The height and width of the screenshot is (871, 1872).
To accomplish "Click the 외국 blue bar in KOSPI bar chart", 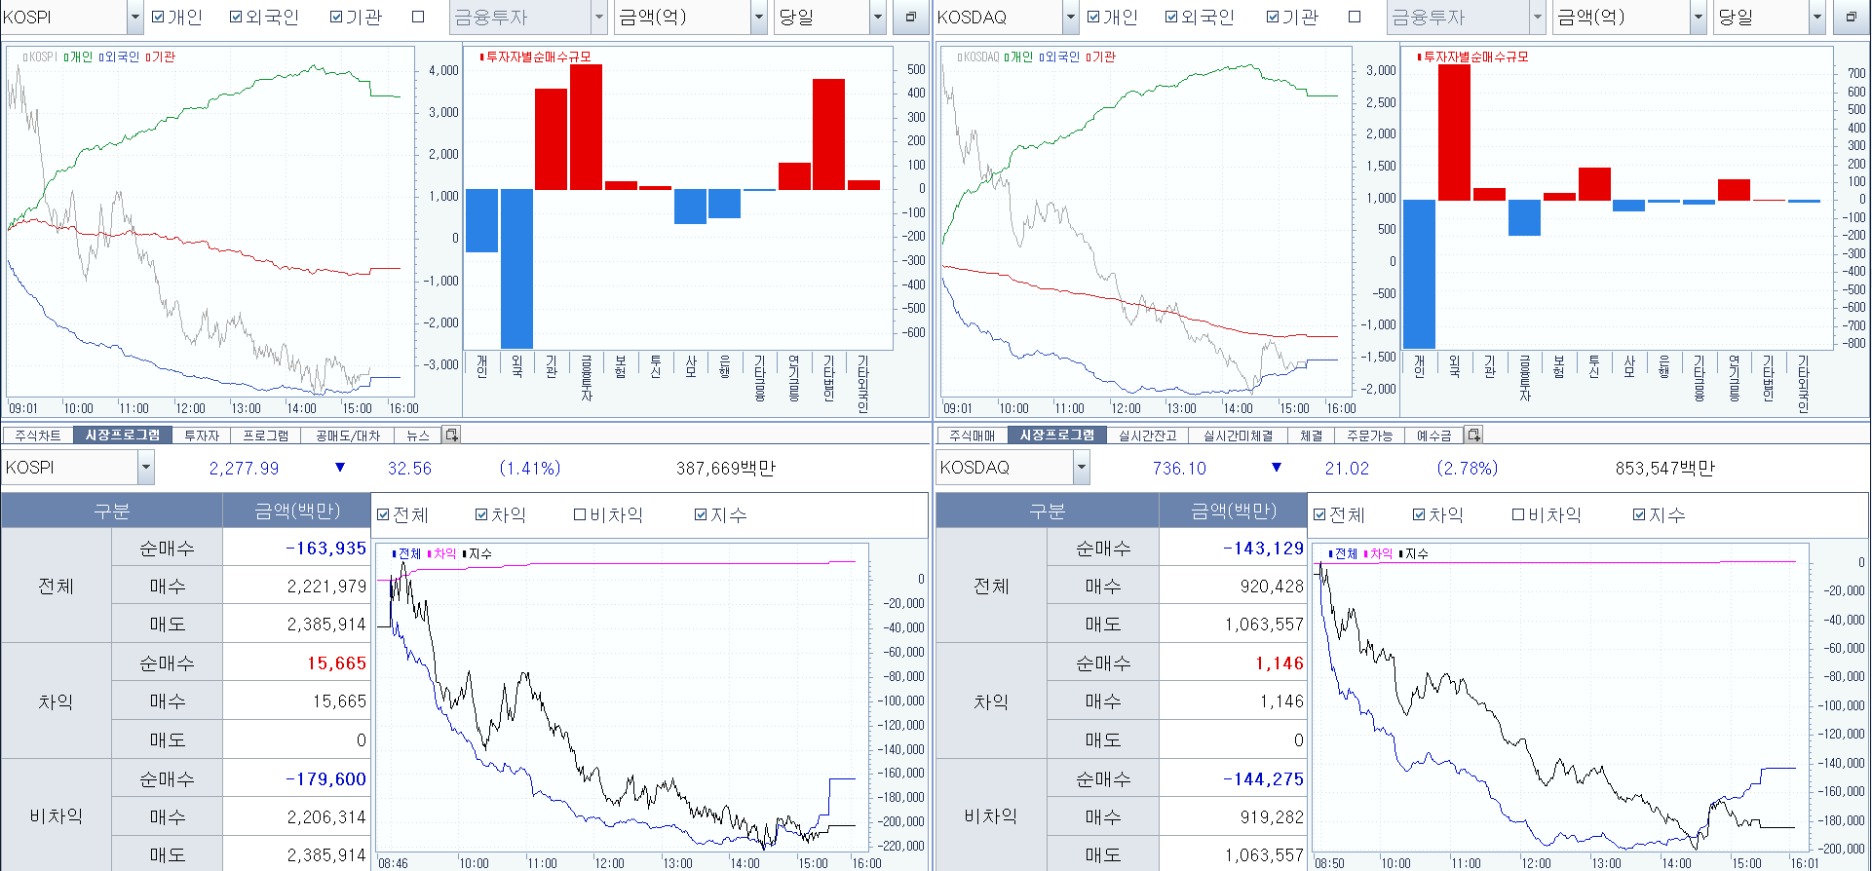I will pos(516,269).
